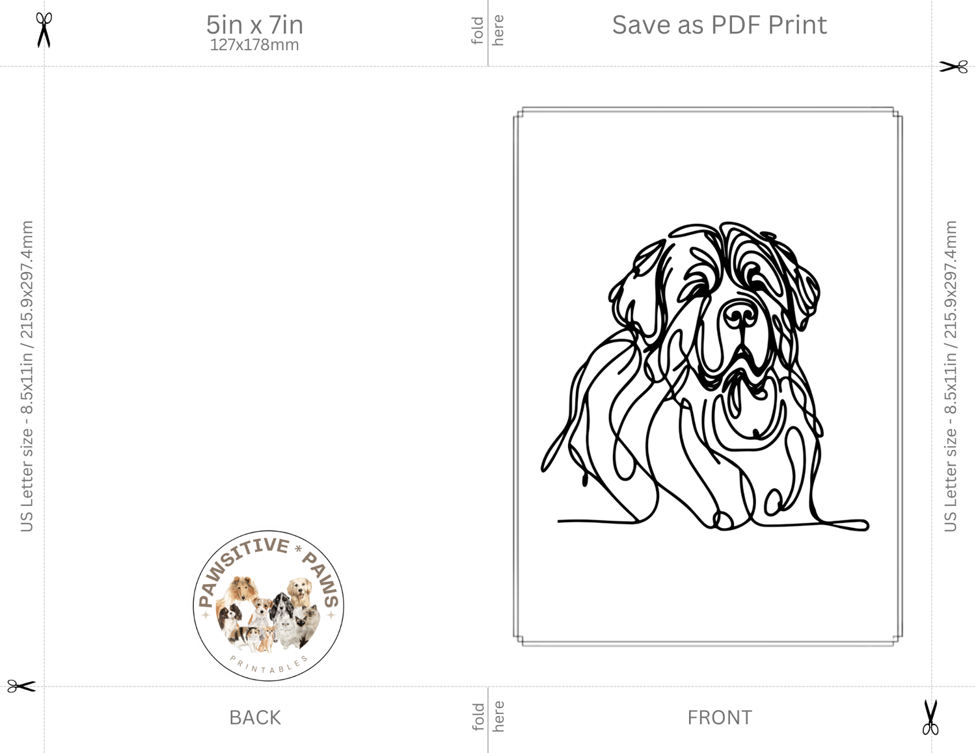Click the left US Letter size label

pyautogui.click(x=27, y=376)
